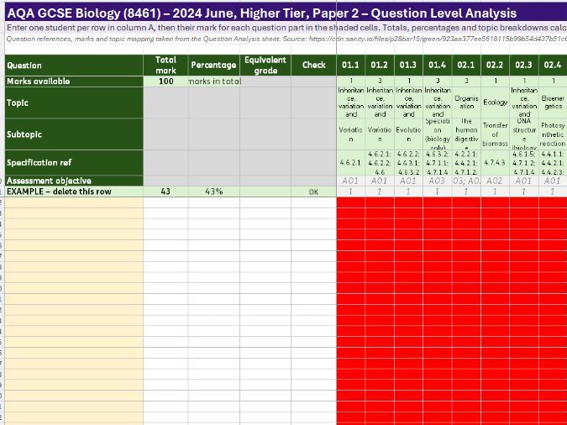Select the 'Check' header cell
This screenshot has width=567, height=425.
313,66
